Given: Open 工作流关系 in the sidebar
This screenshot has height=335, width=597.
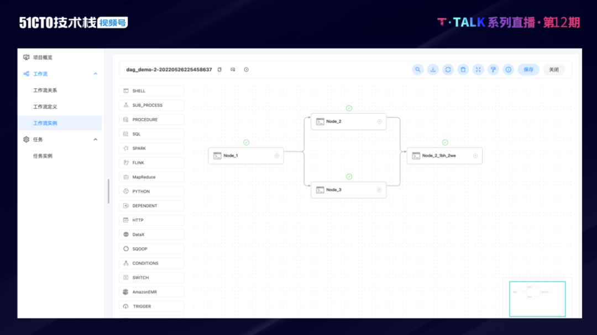Looking at the screenshot, I should click(45, 90).
